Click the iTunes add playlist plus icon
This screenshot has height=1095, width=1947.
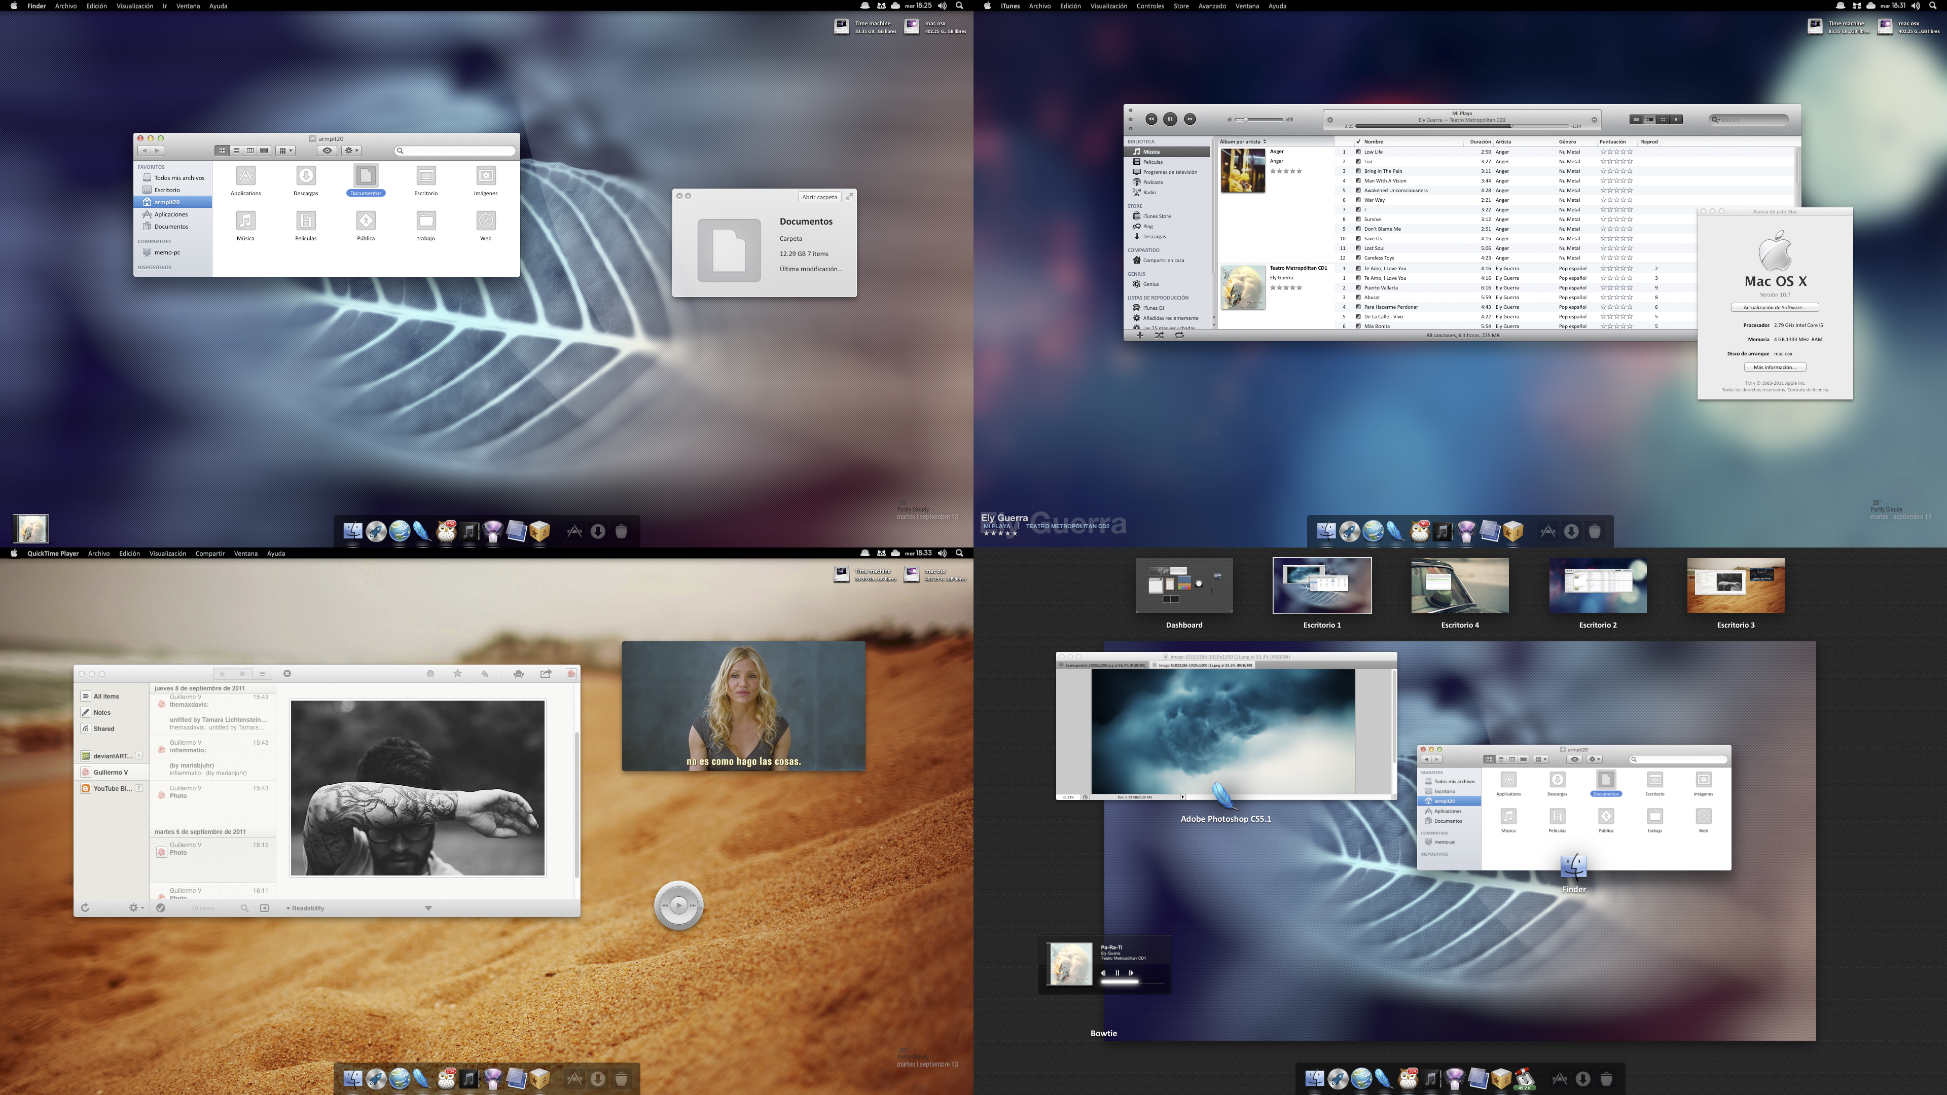click(1140, 335)
